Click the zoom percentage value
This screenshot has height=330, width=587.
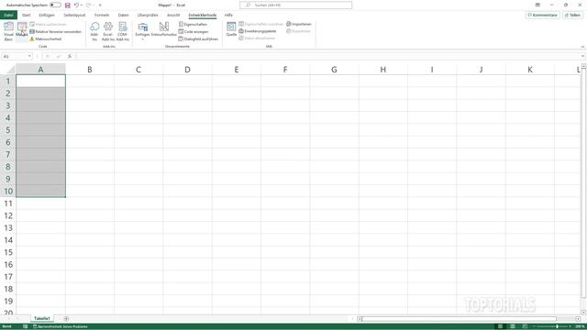(x=580, y=326)
